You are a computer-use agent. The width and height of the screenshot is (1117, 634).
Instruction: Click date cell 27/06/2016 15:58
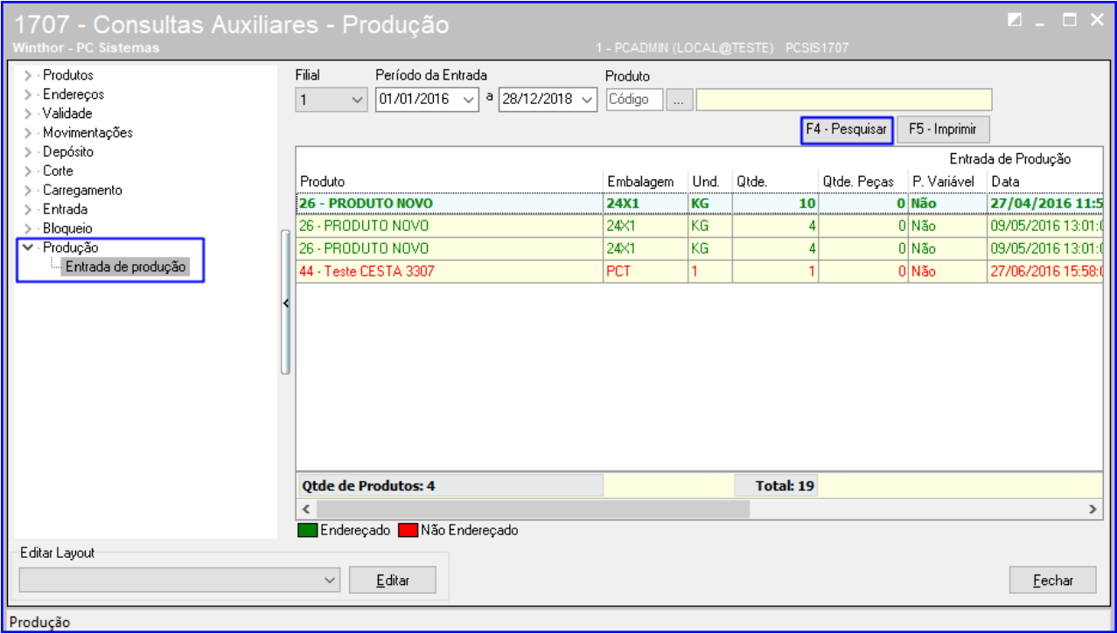point(1045,272)
